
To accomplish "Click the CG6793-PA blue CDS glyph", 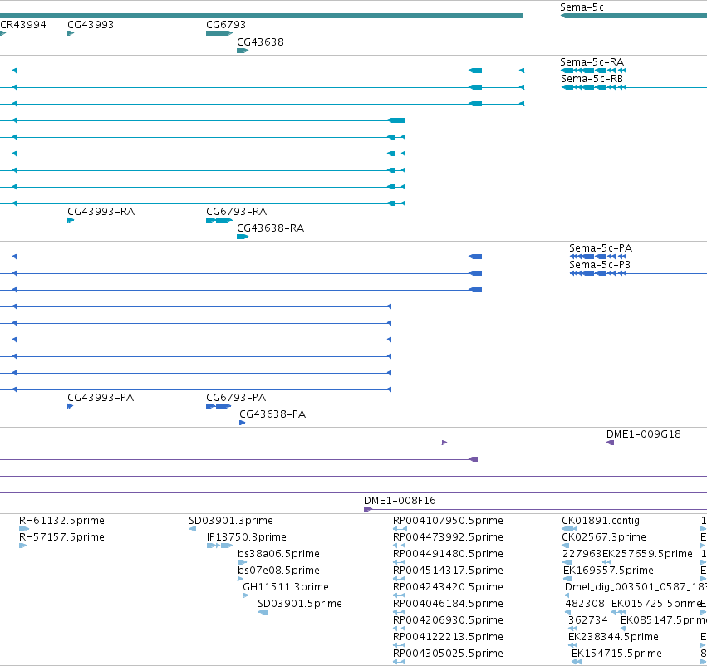I will pos(218,406).
